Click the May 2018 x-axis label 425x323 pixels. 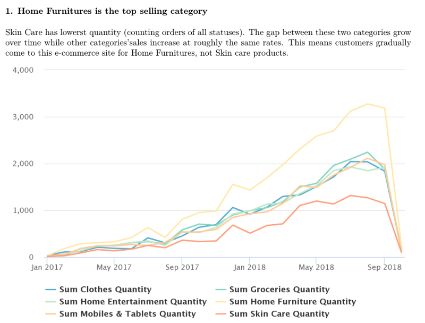317,267
